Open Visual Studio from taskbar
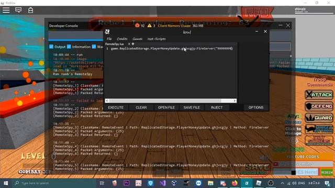This screenshot has width=335, height=188. coord(163,183)
